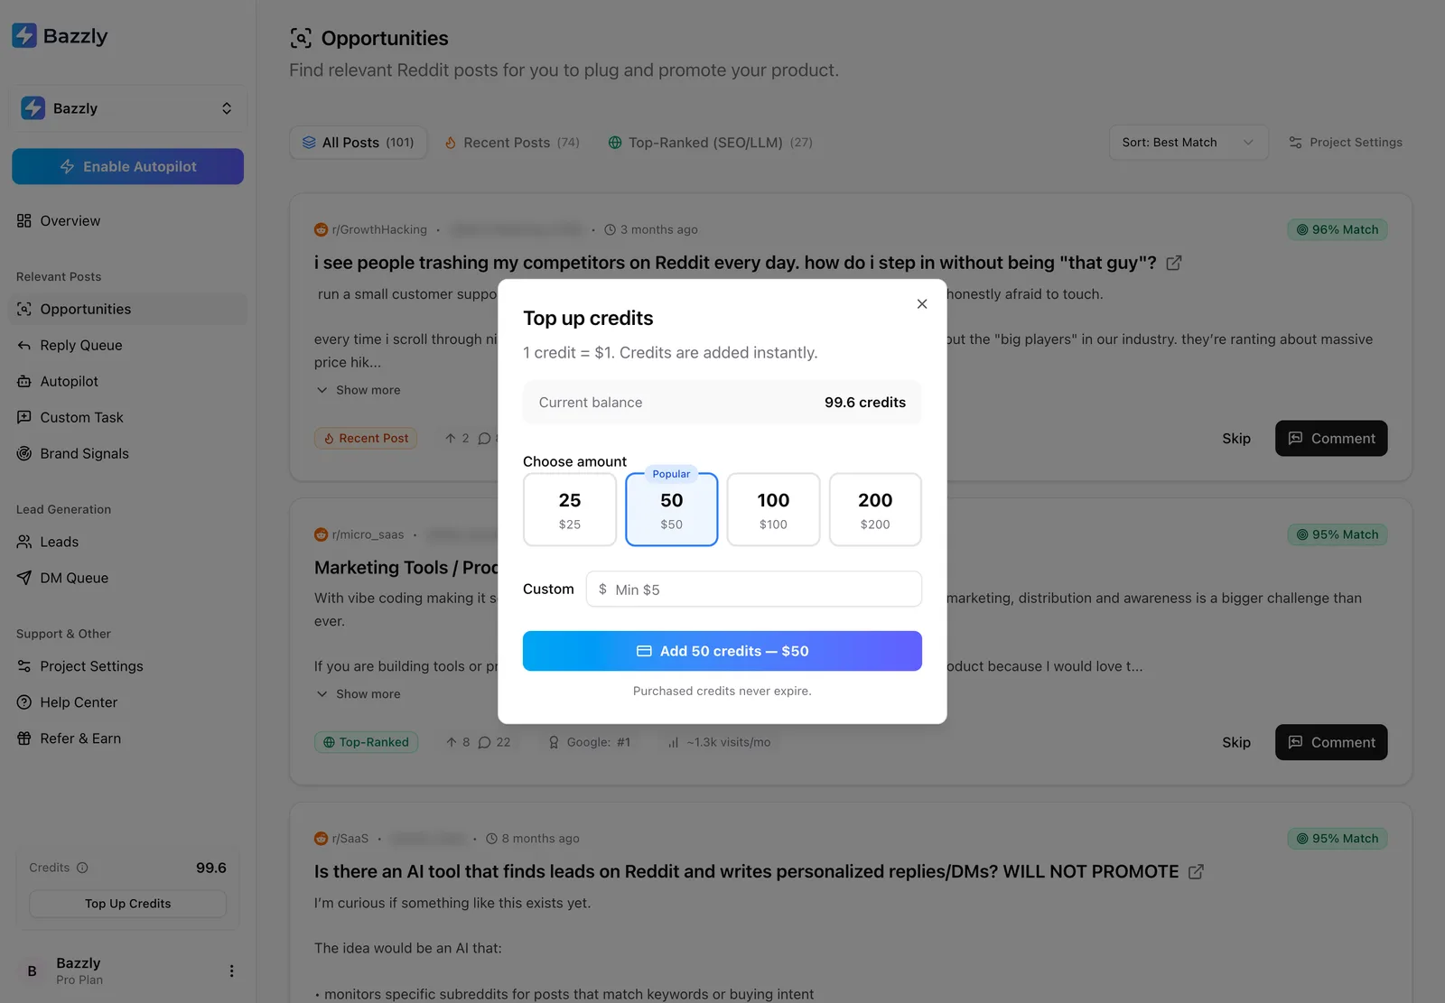
Task: Skip the GrowthHacking post
Action: coord(1236,439)
